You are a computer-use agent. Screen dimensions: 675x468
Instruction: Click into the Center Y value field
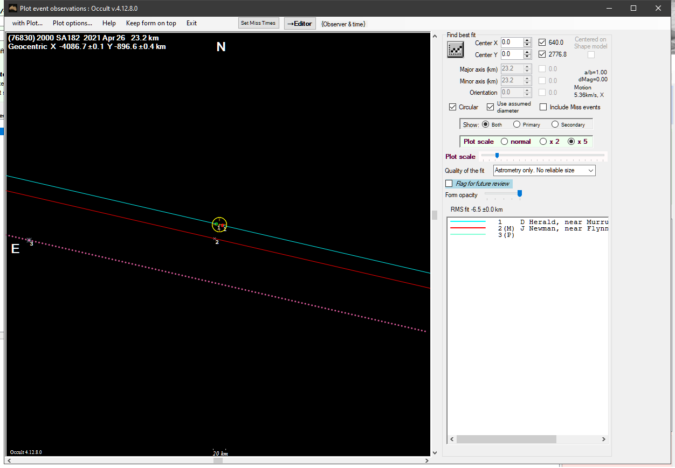512,54
